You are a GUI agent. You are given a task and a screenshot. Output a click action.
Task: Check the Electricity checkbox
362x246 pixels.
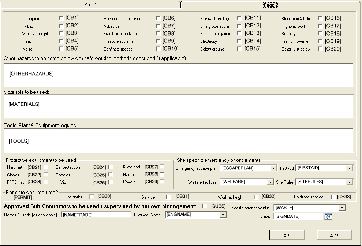tap(239, 41)
